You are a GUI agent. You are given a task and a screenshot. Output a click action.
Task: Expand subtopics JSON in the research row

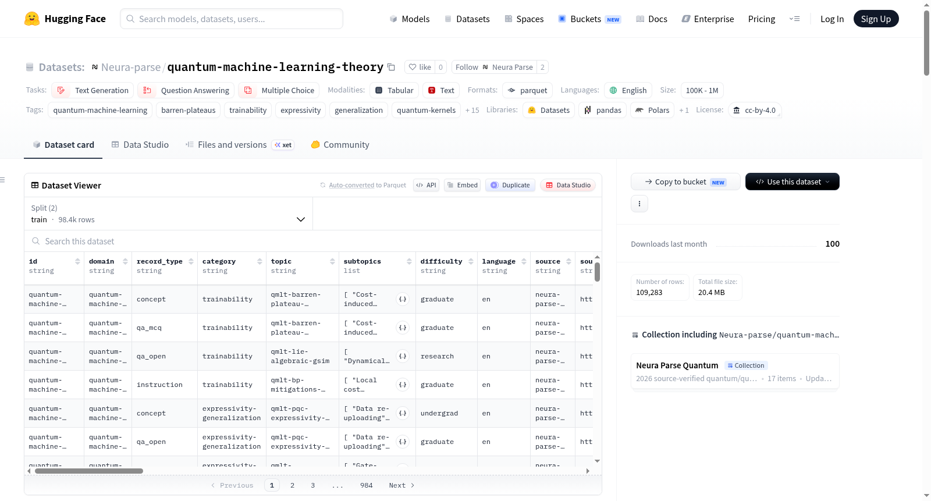[x=403, y=356]
